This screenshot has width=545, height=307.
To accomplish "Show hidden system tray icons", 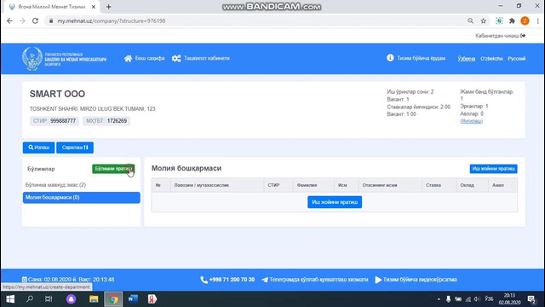I will (x=439, y=299).
